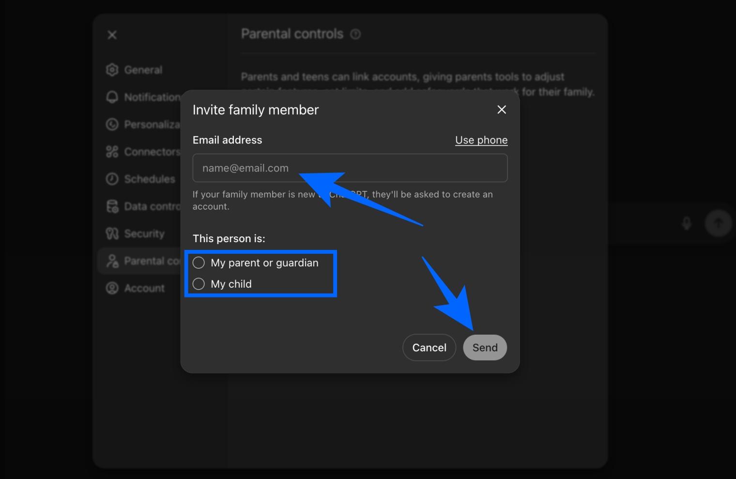Screen dimensions: 736x479
Task: Select 'My parent or guardian' option
Action: point(199,263)
